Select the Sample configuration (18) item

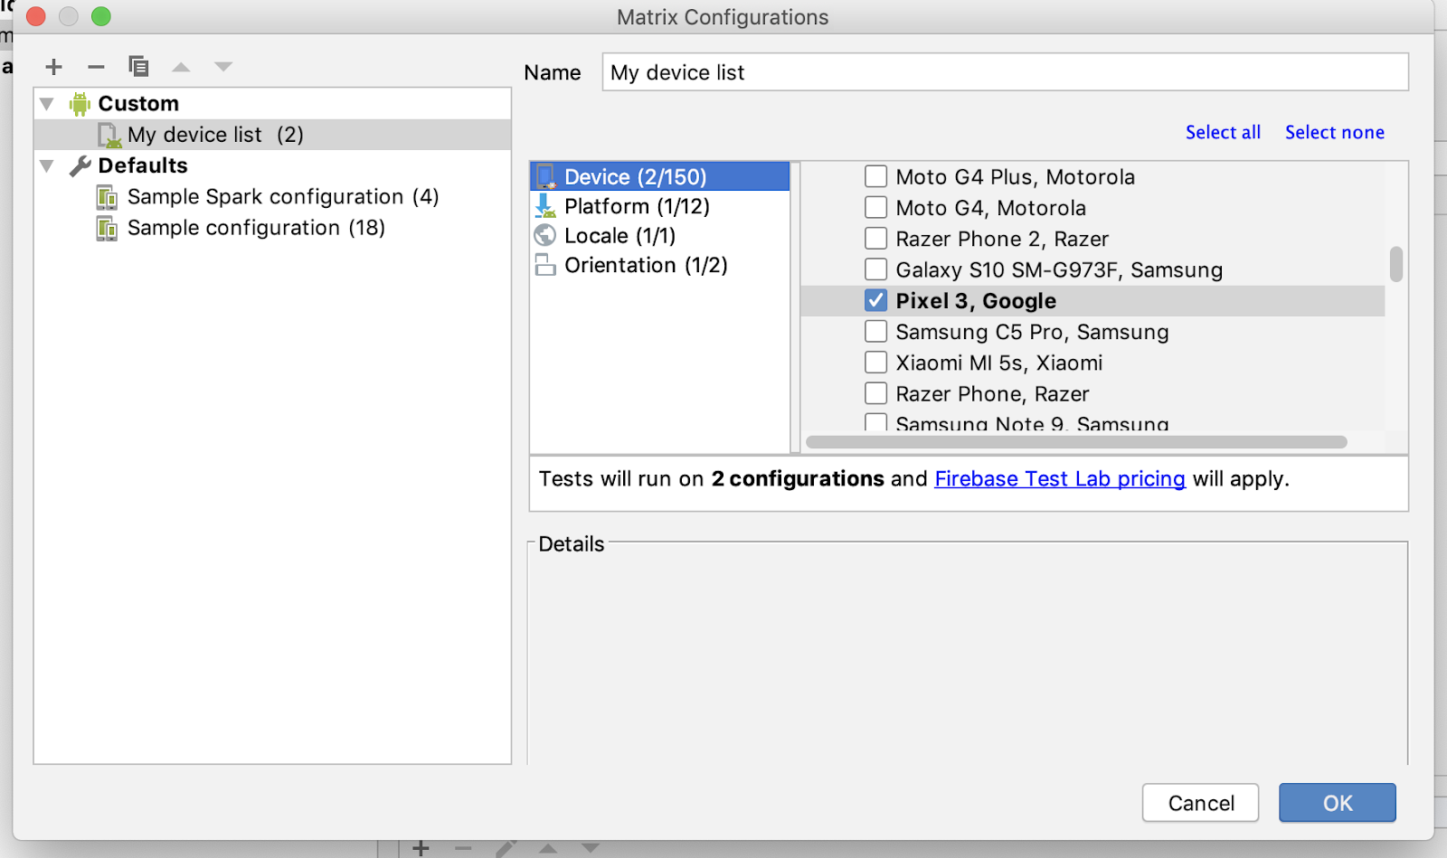point(256,228)
